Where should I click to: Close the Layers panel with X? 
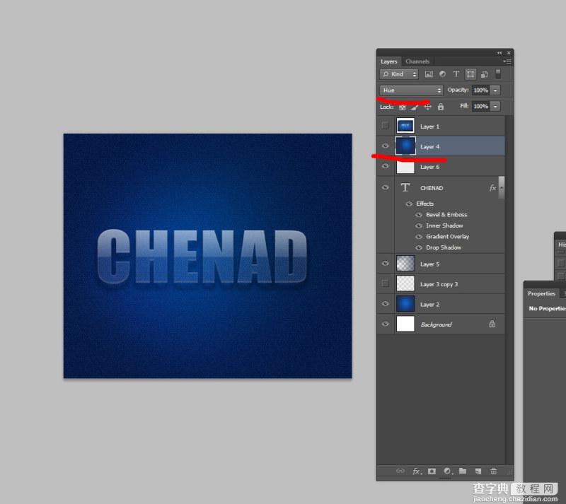[x=509, y=53]
